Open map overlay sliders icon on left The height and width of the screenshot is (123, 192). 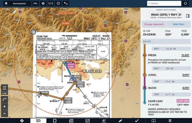[5, 88]
